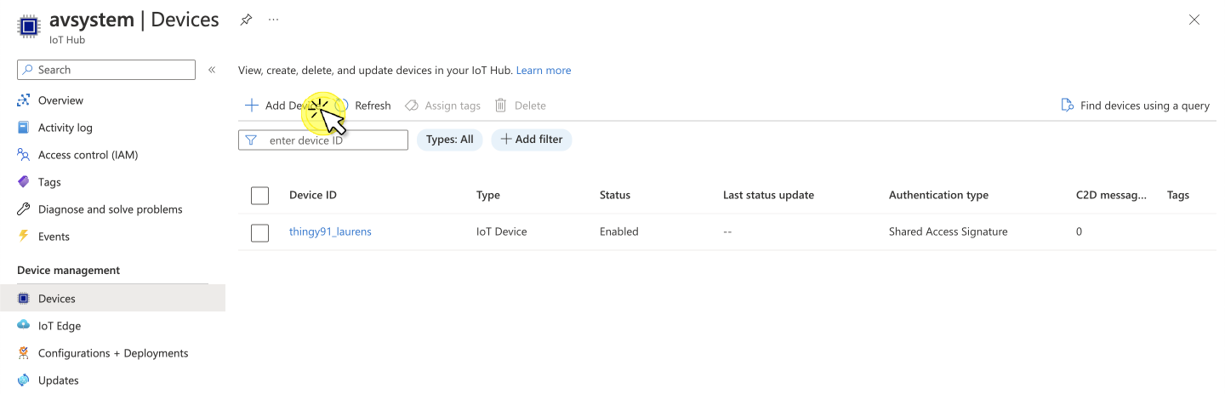Select Devices under Device management

(x=112, y=299)
